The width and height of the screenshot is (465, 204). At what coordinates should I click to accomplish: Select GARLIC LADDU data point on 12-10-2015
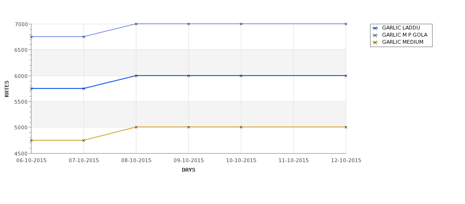click(346, 76)
